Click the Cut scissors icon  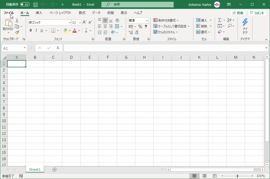[x=17, y=21]
